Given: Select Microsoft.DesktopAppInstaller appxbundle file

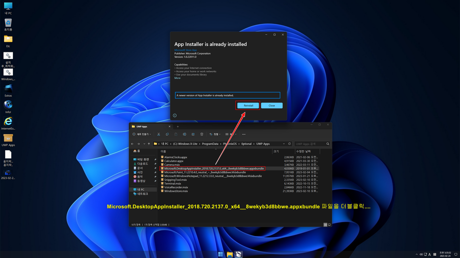Looking at the screenshot, I should pyautogui.click(x=214, y=168).
